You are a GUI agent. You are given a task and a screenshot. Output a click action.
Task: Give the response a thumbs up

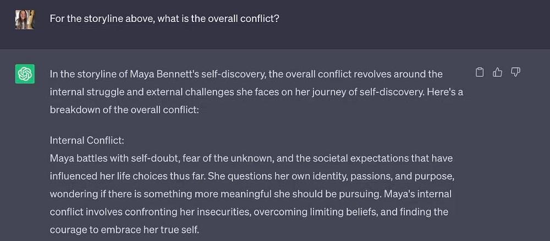[498, 72]
